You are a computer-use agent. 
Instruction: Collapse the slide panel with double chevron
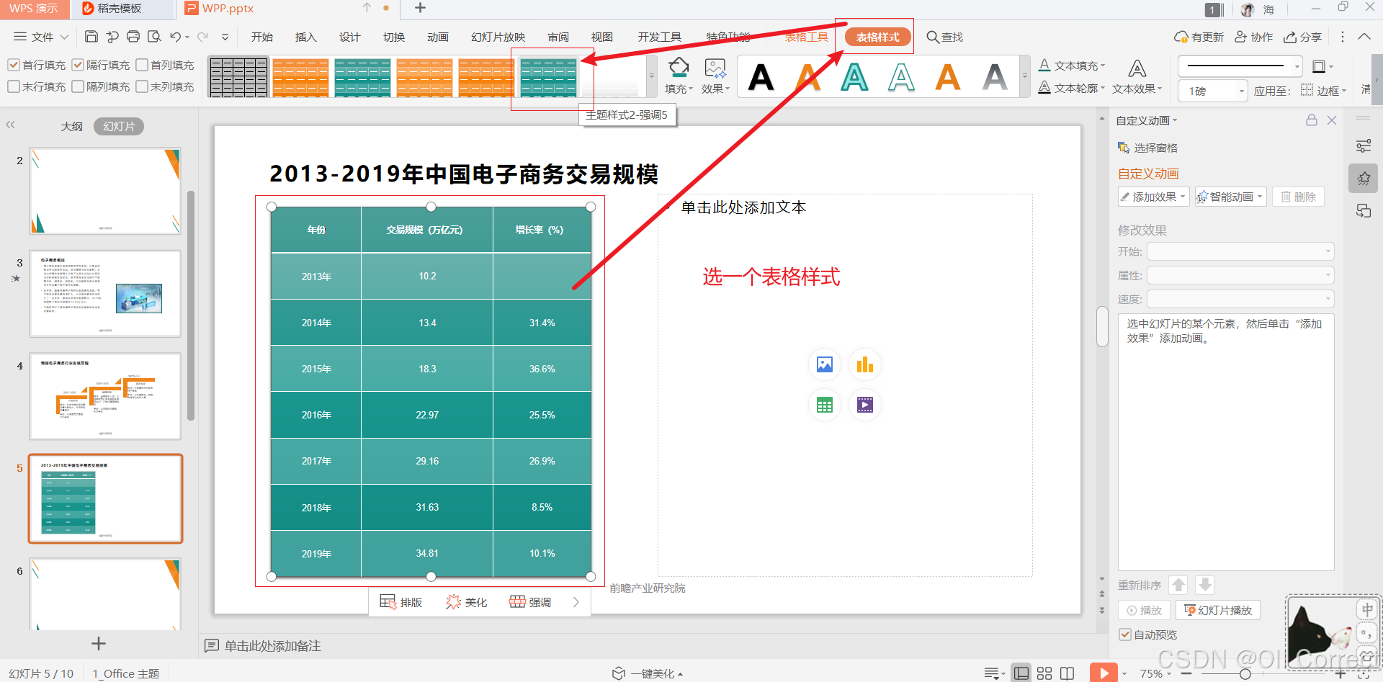10,125
